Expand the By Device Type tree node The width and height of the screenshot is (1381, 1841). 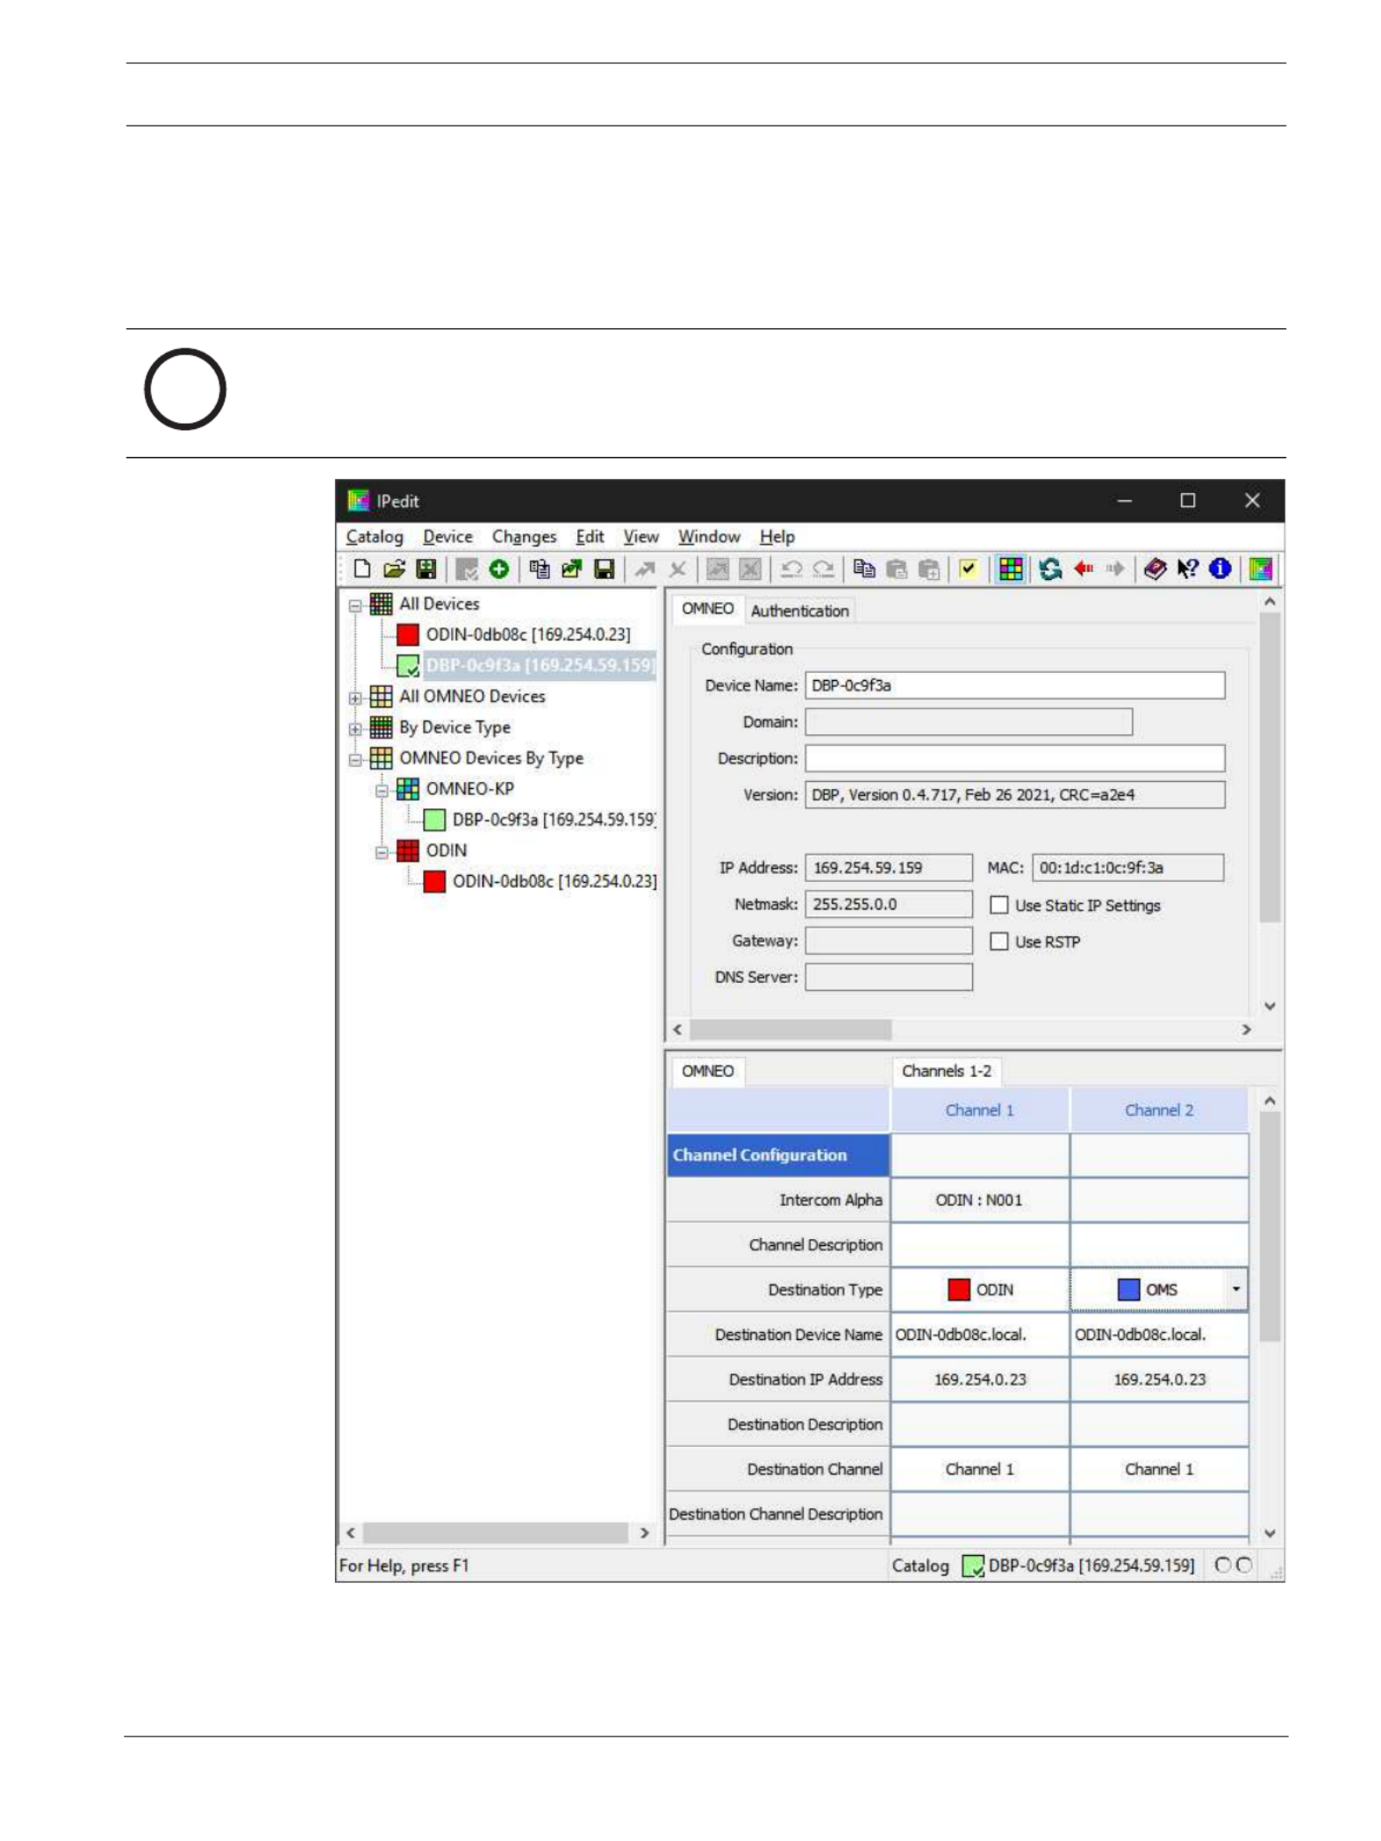355,729
